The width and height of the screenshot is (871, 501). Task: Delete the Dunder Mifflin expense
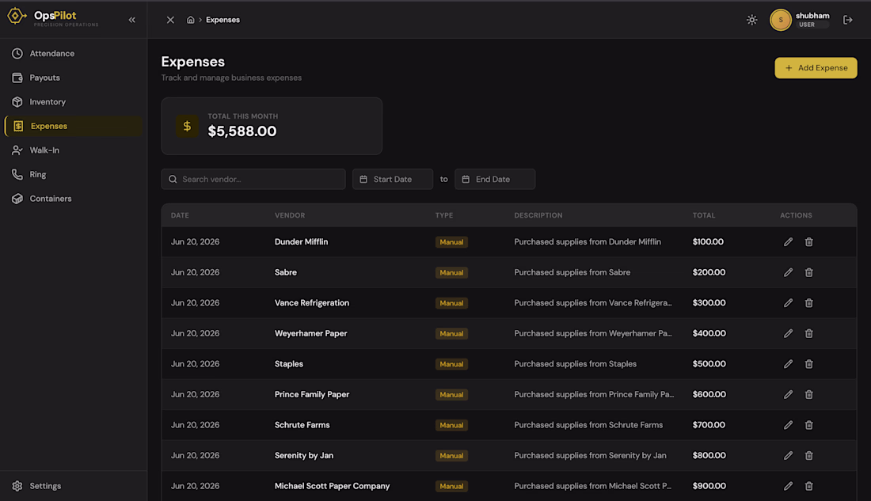tap(808, 242)
